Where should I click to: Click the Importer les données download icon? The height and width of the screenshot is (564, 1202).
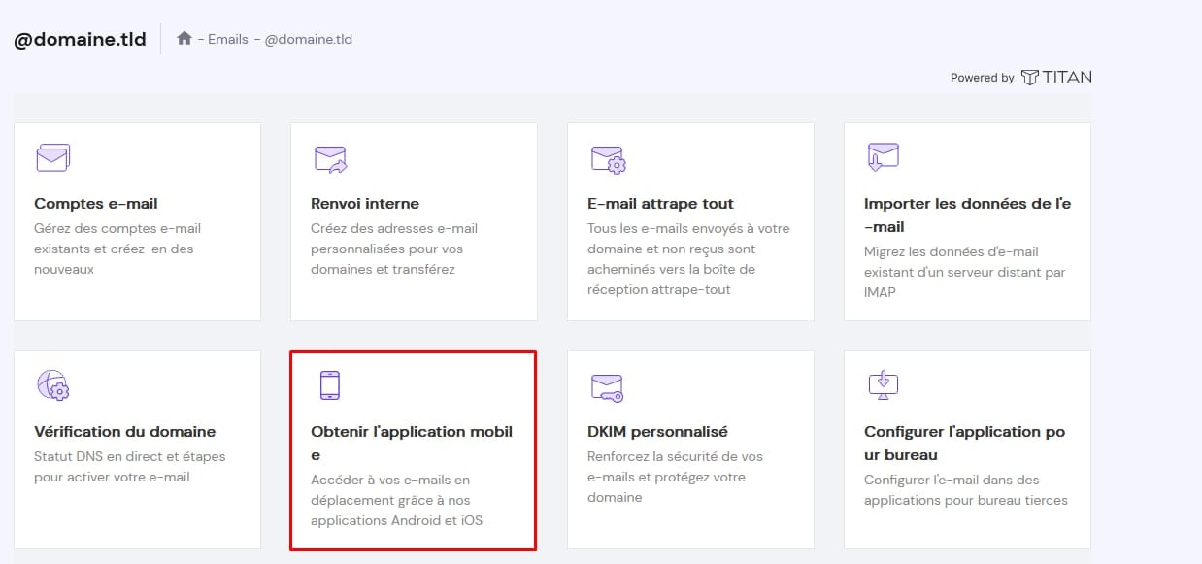point(883,157)
